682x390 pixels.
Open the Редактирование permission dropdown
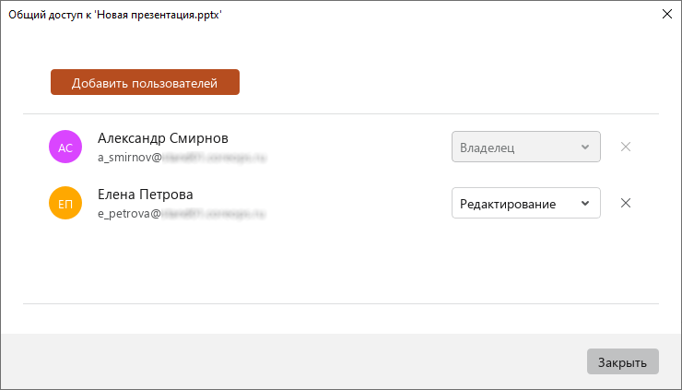point(526,203)
